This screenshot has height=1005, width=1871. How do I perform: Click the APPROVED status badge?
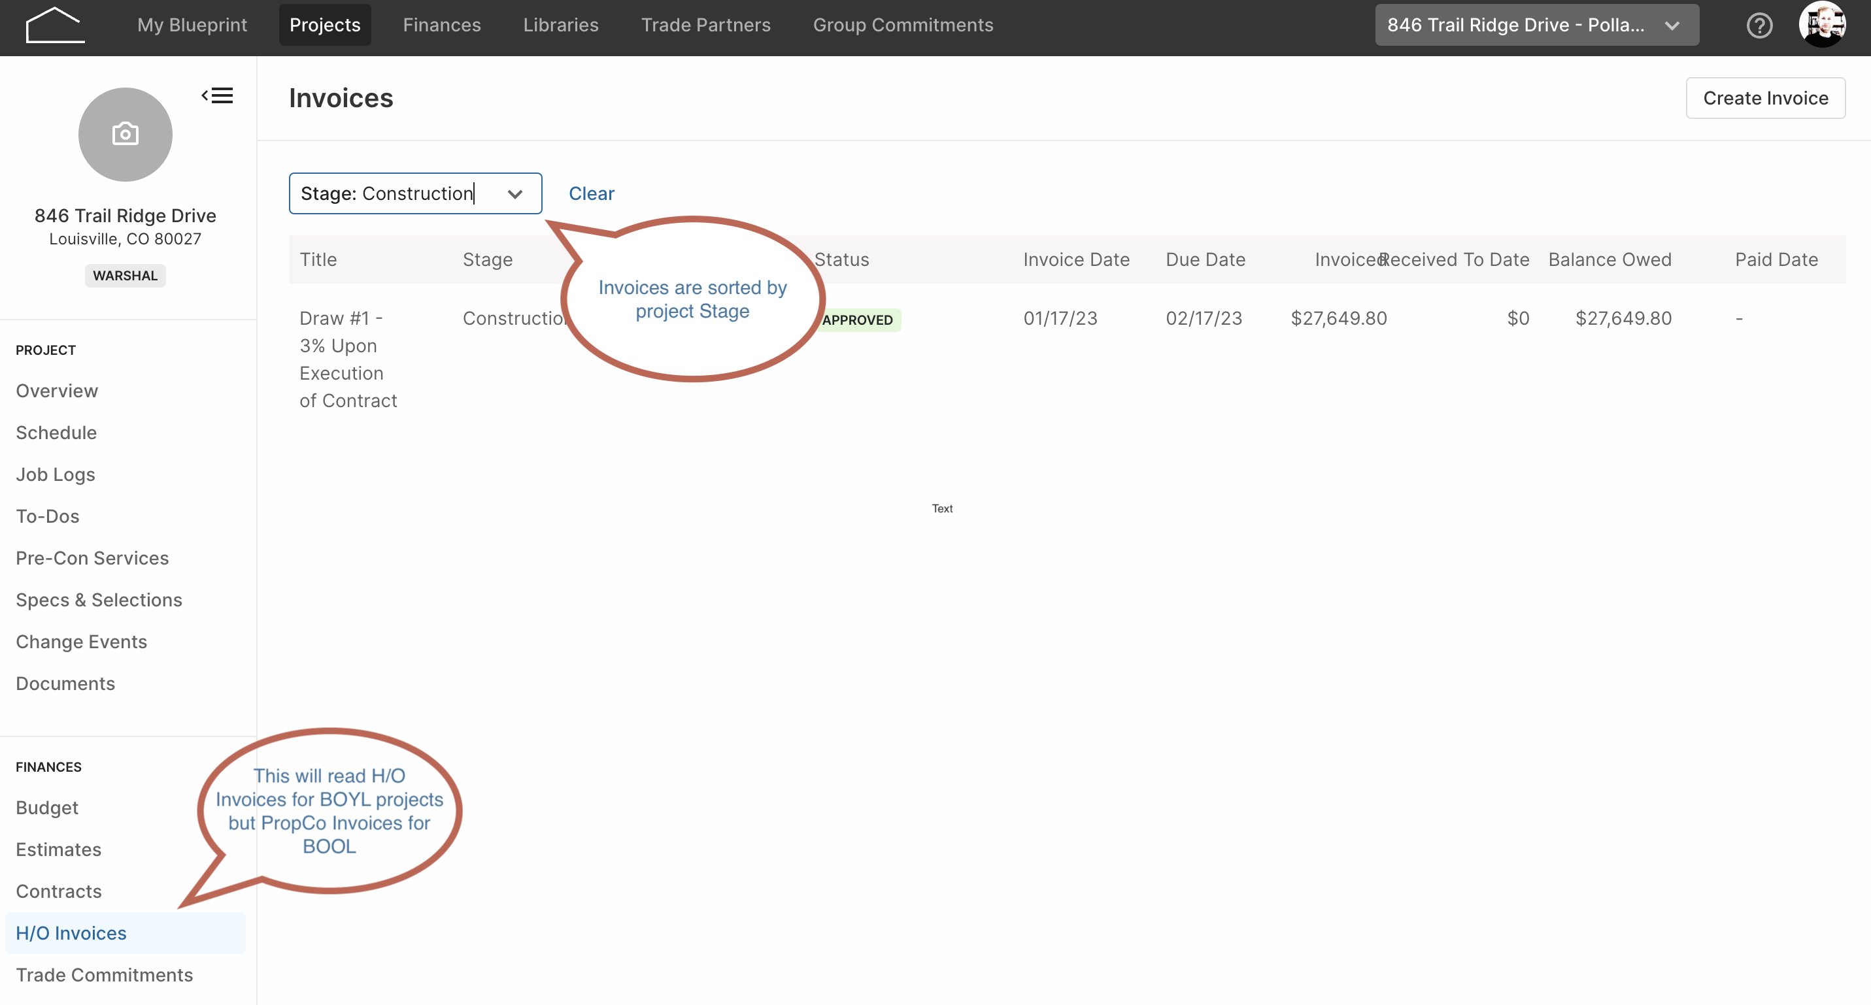(857, 320)
